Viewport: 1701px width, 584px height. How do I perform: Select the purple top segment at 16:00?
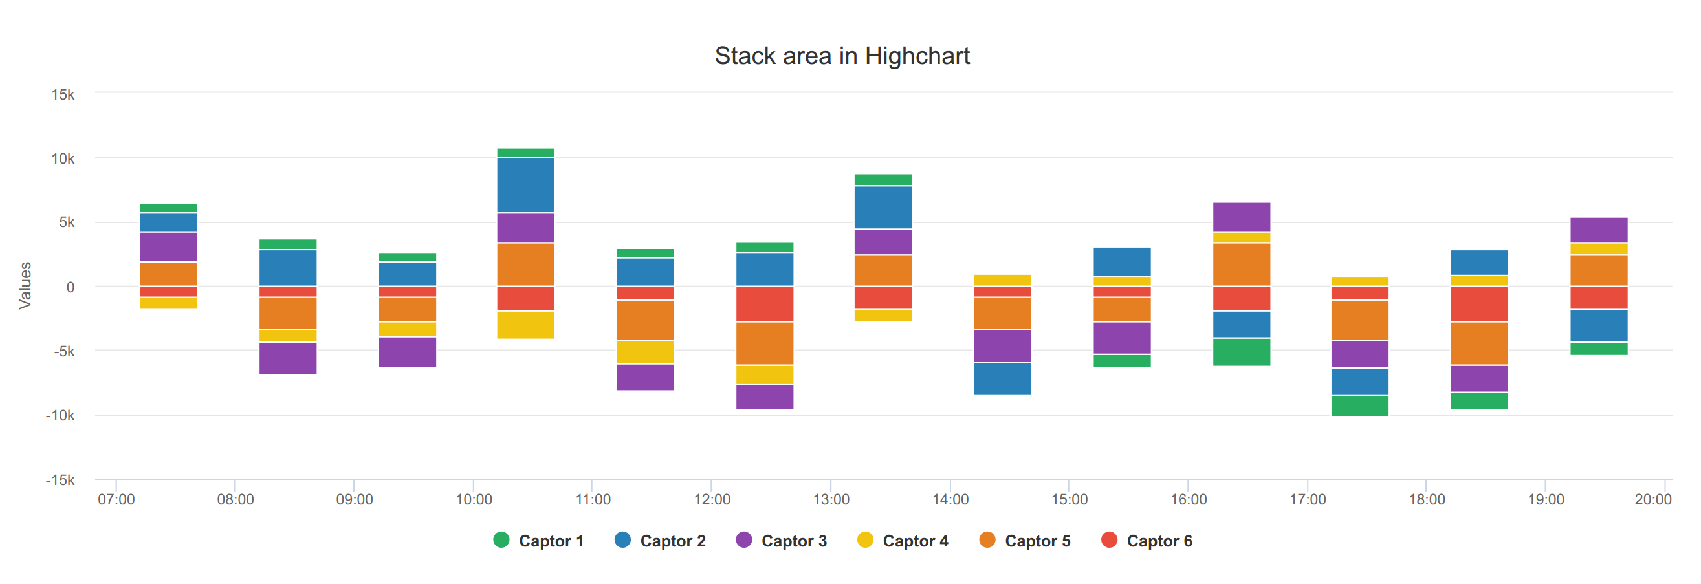point(1242,217)
